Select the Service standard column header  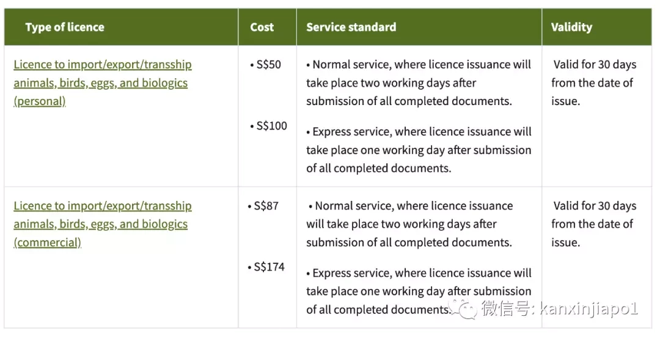351,27
